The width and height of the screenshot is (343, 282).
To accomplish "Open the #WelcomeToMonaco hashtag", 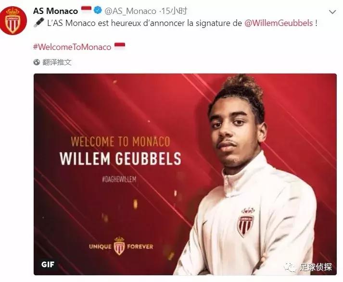I will coord(72,47).
